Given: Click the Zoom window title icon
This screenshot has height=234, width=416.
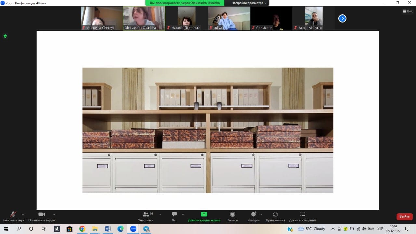Looking at the screenshot, I should click(x=3, y=3).
